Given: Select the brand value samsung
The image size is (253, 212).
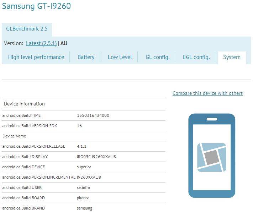Looking at the screenshot, I should pos(84,208).
